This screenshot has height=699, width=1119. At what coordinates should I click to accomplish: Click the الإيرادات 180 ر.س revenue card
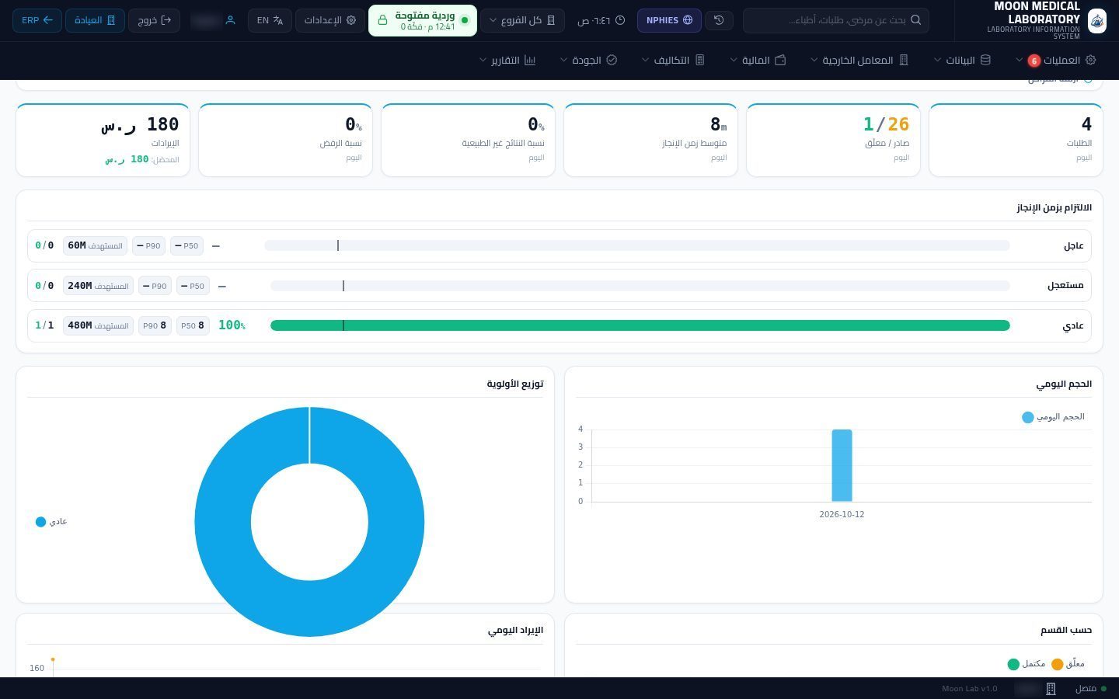103,140
